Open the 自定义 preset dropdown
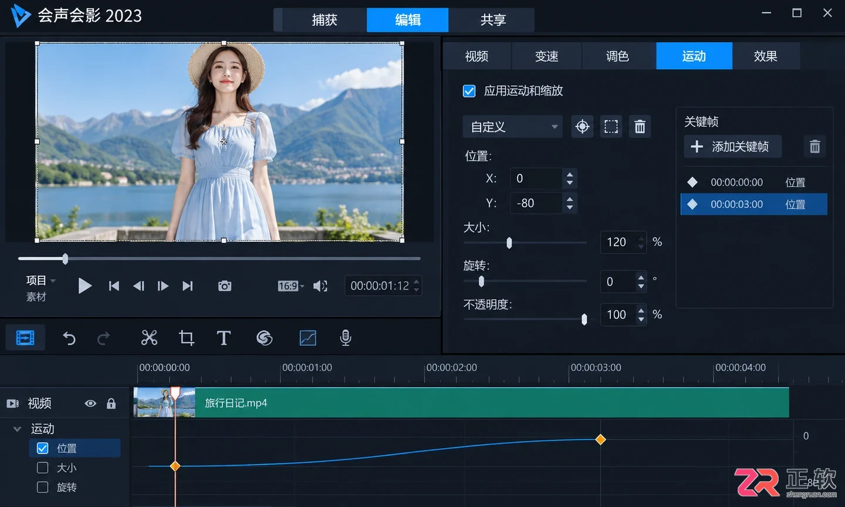845x507 pixels. tap(512, 127)
